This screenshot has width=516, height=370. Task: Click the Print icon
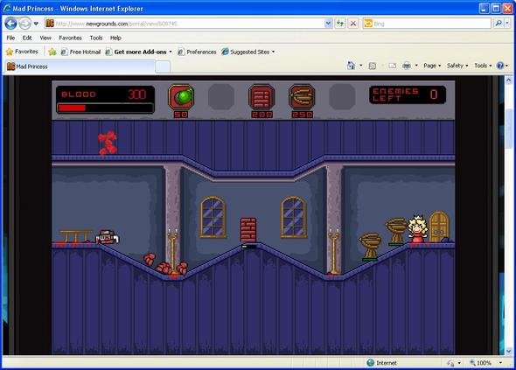[407, 66]
